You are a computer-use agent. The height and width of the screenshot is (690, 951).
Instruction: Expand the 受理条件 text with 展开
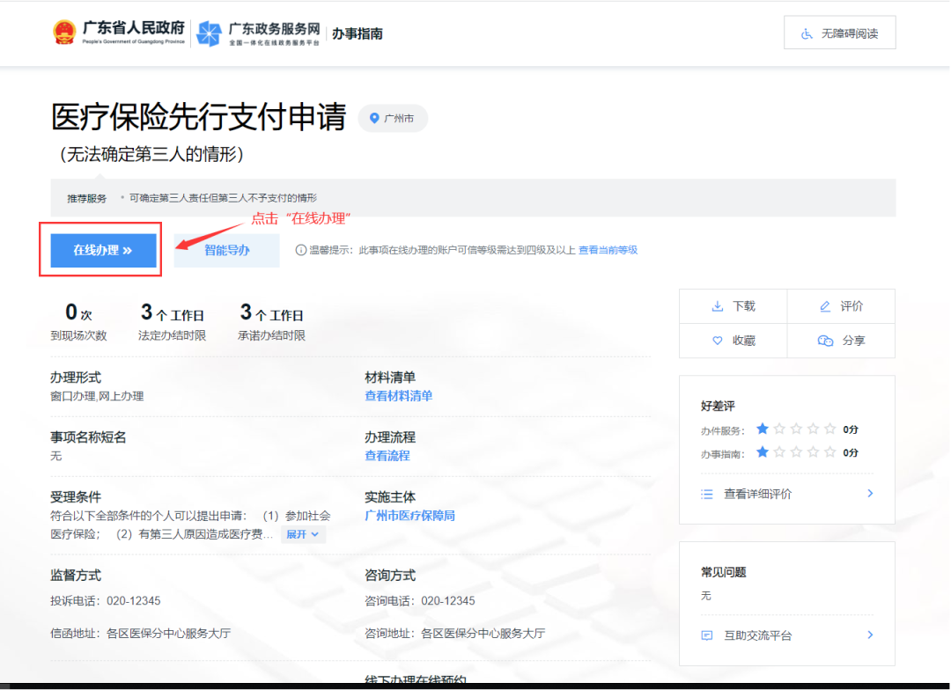tap(303, 534)
